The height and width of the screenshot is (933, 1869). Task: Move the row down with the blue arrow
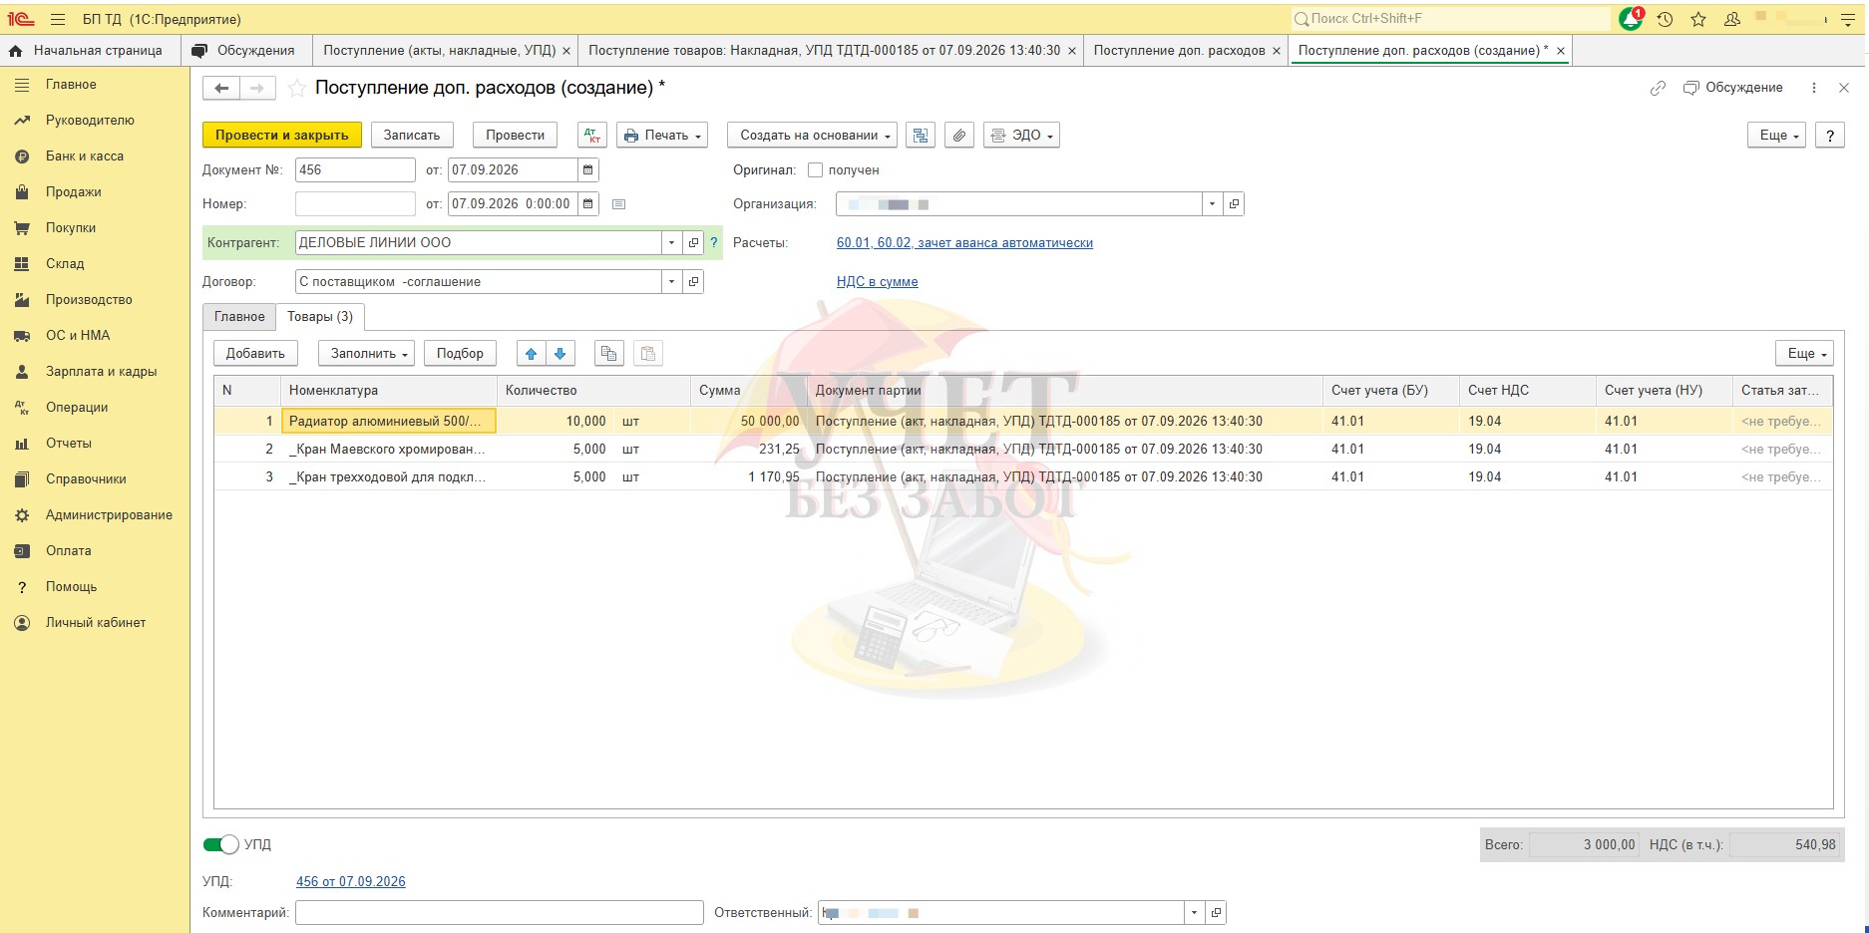pyautogui.click(x=560, y=354)
